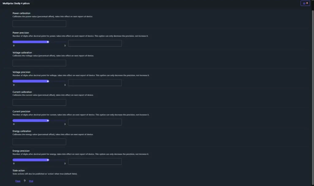The width and height of the screenshot is (314, 186).
Task: Click the Energy calibration input field
Action: coord(39,141)
